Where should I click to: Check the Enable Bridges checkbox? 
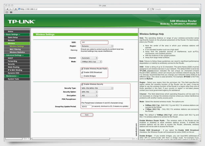tap(82, 76)
